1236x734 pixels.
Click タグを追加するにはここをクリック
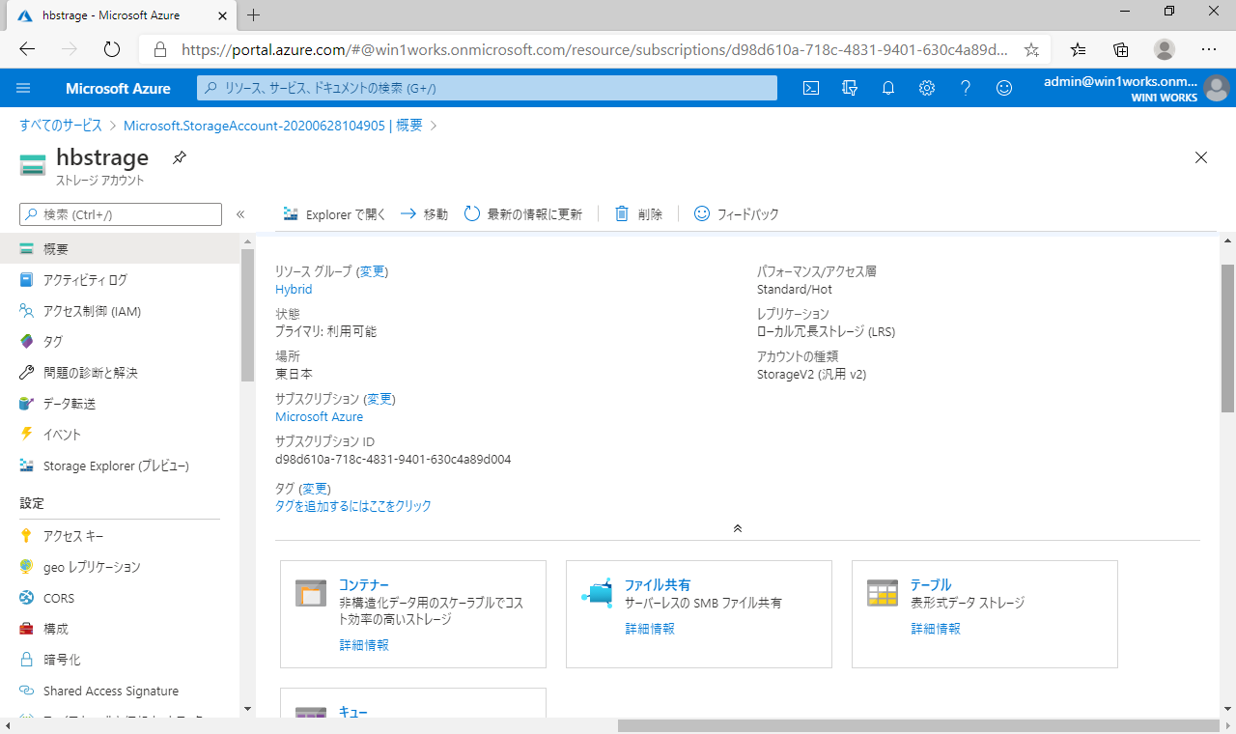click(x=353, y=506)
